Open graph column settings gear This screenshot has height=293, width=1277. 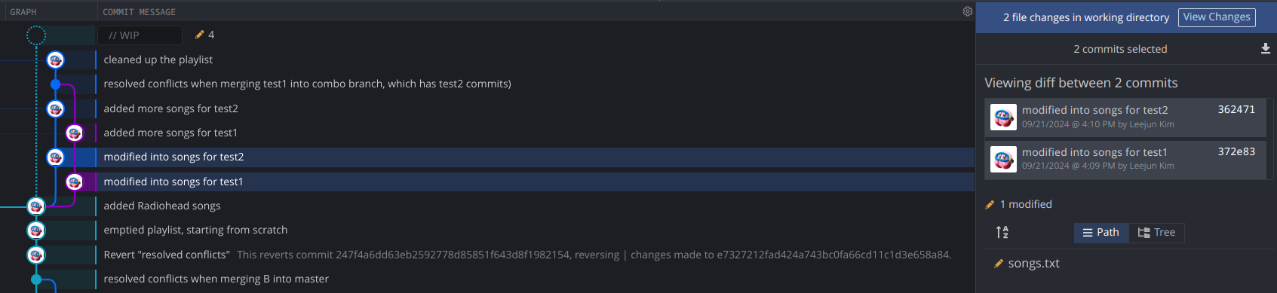pos(967,11)
